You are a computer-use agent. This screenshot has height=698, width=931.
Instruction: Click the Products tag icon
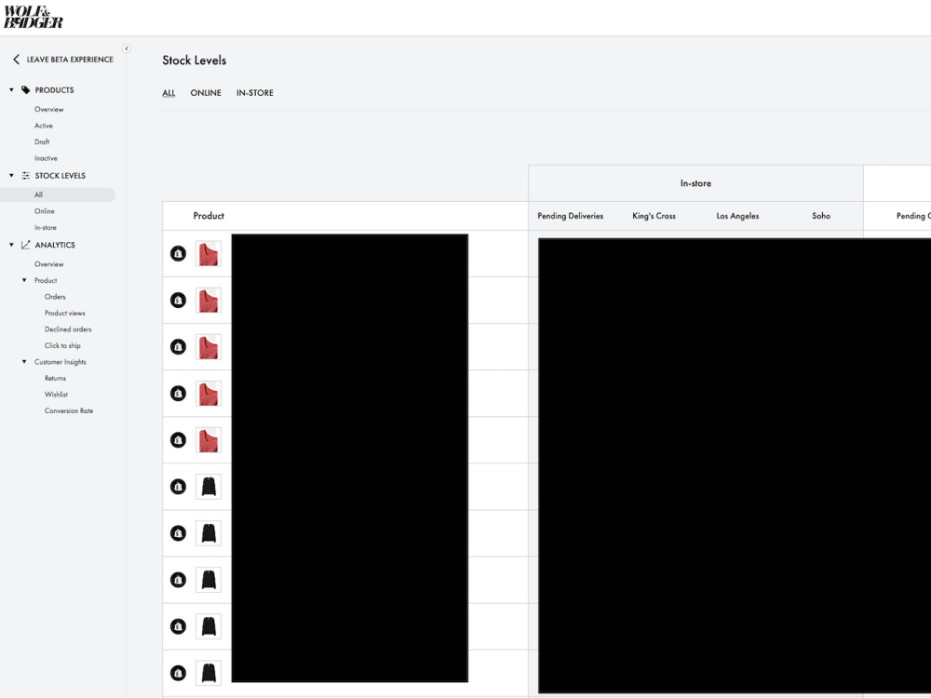25,89
